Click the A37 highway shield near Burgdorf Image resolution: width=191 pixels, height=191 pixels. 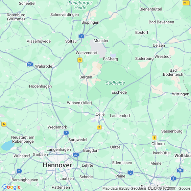[x=76, y=155]
